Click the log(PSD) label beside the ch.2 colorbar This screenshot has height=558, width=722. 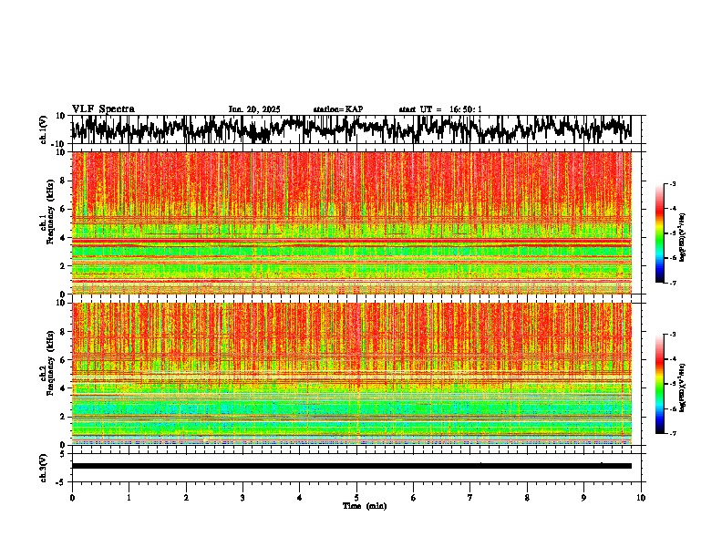pos(683,388)
